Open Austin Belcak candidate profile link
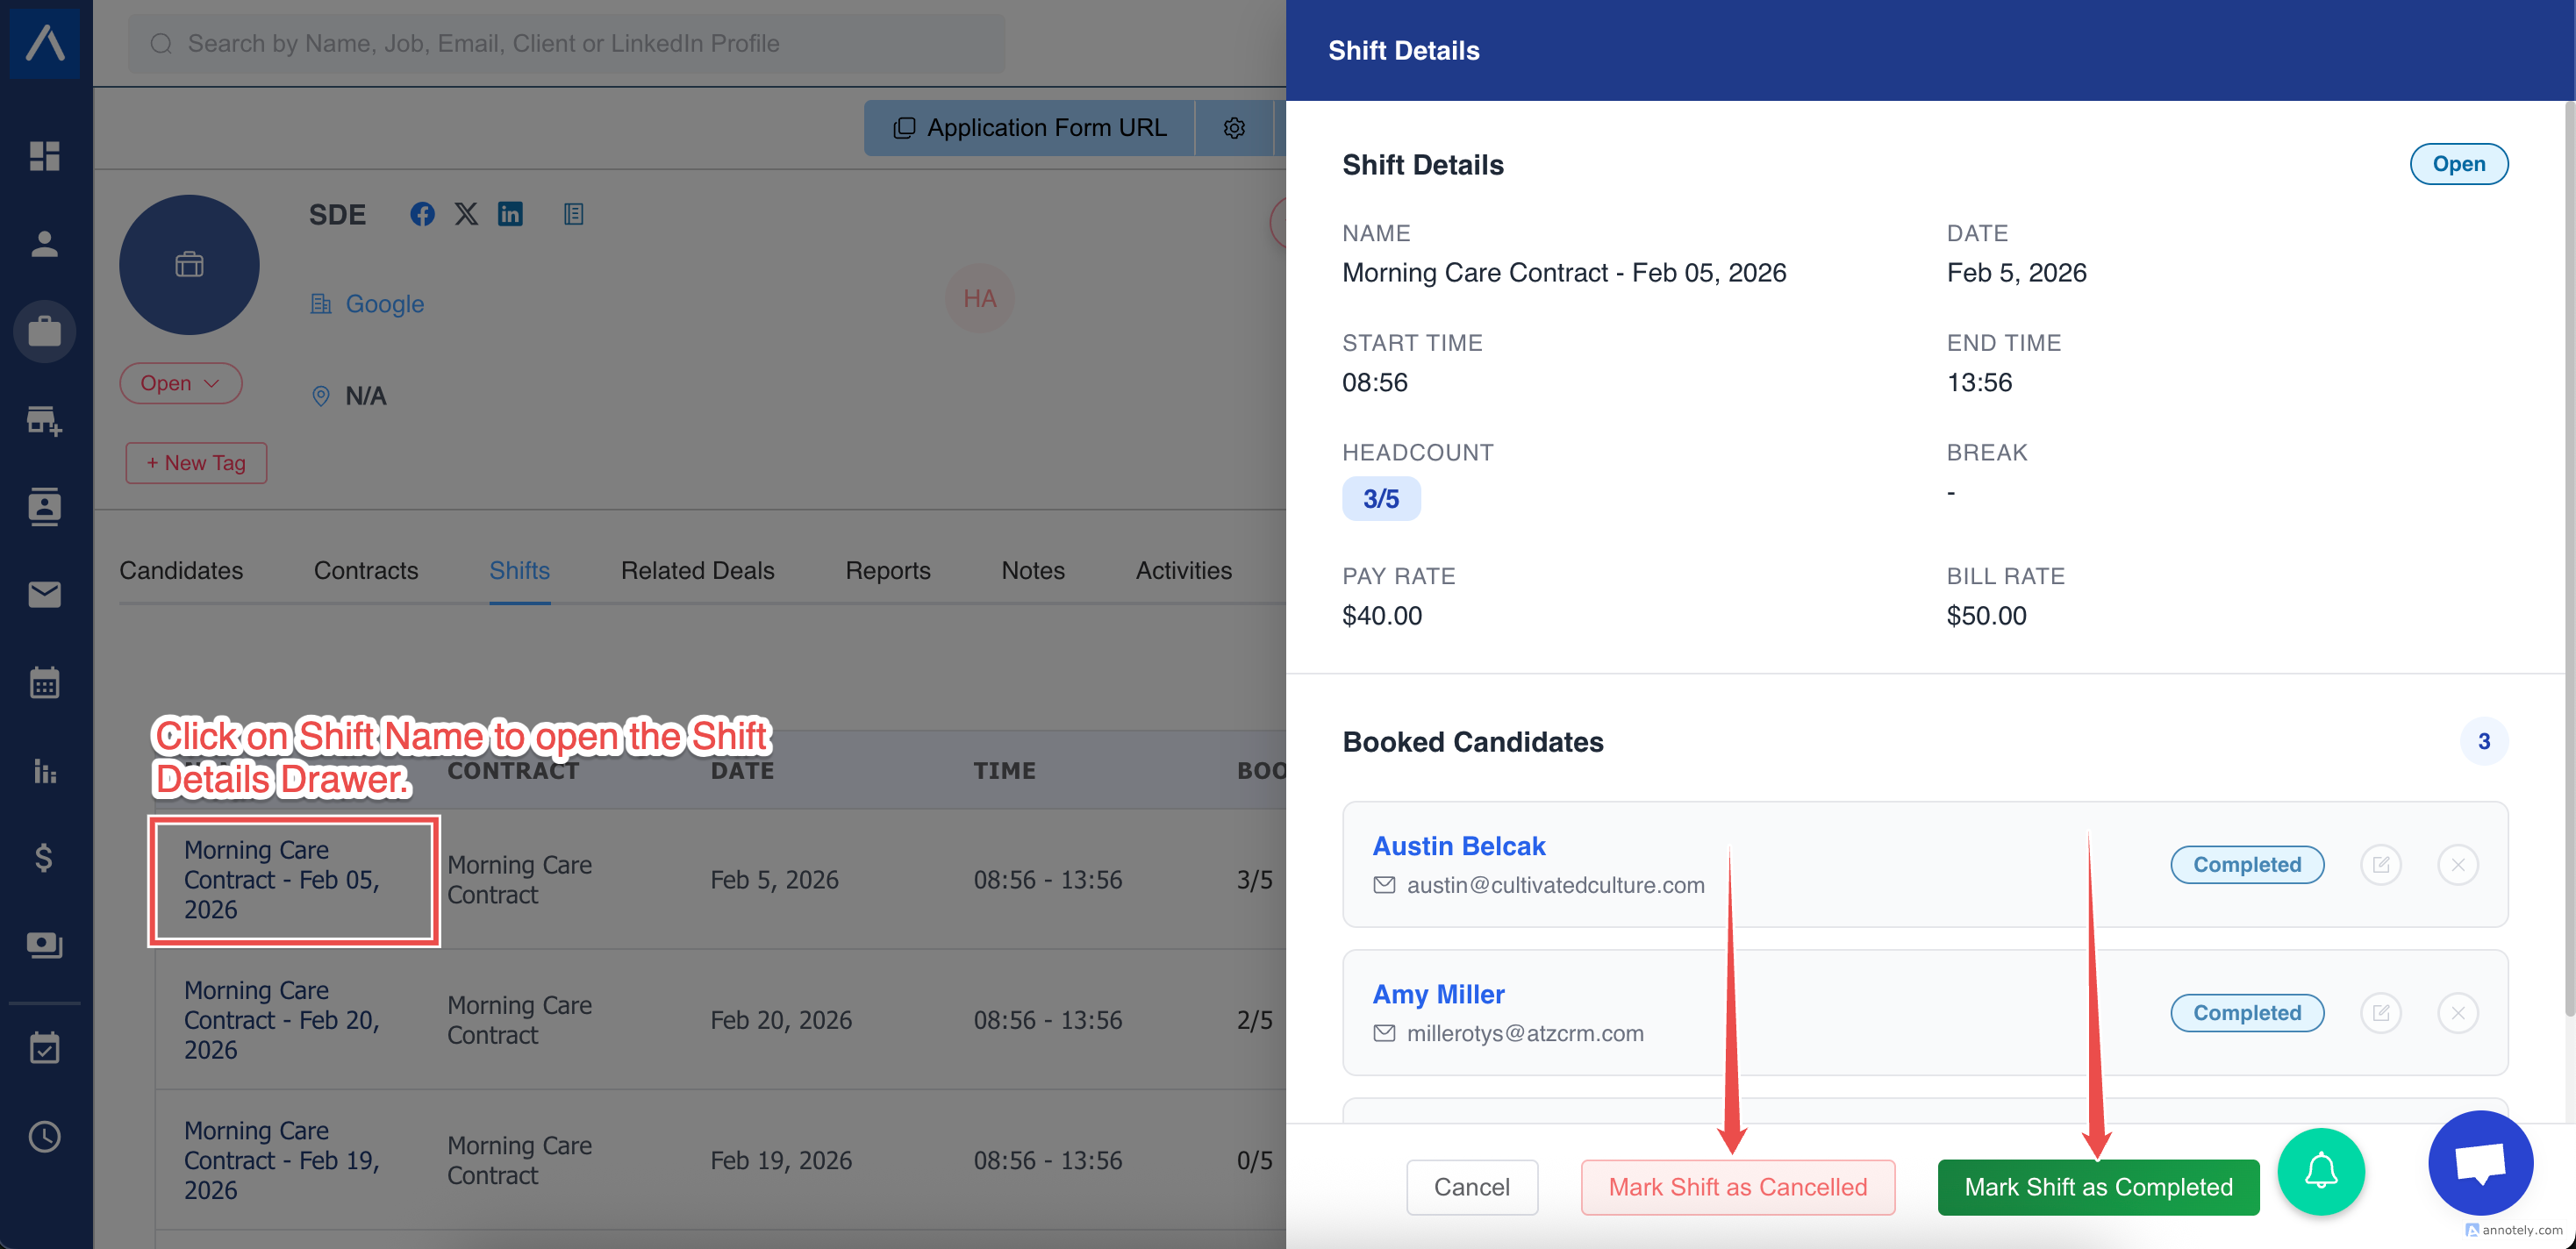 coord(1458,846)
